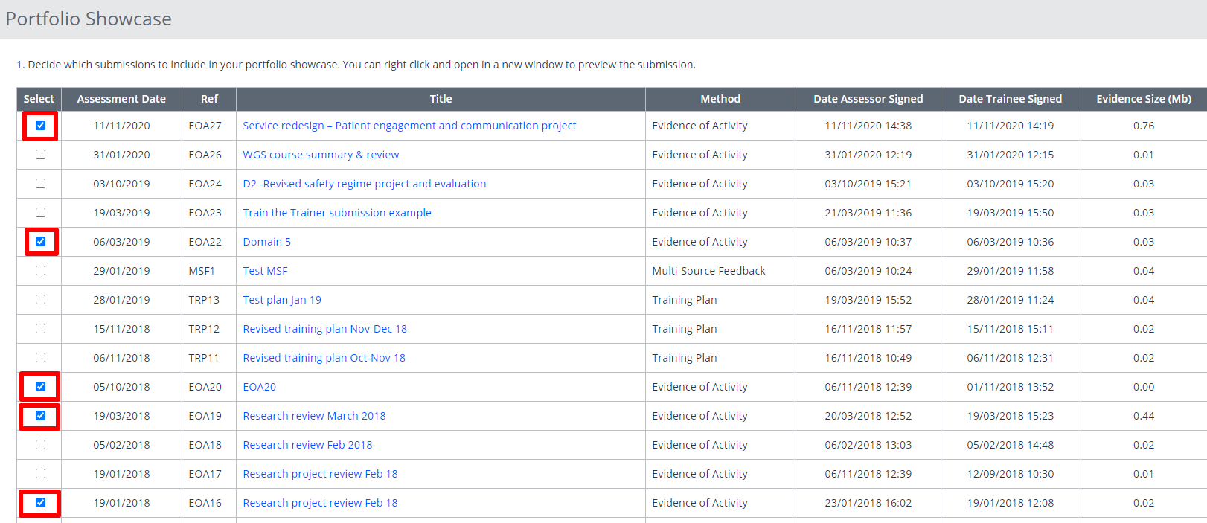Check the EOA23 Train the Trainer checkbox
The width and height of the screenshot is (1207, 523).
40,212
